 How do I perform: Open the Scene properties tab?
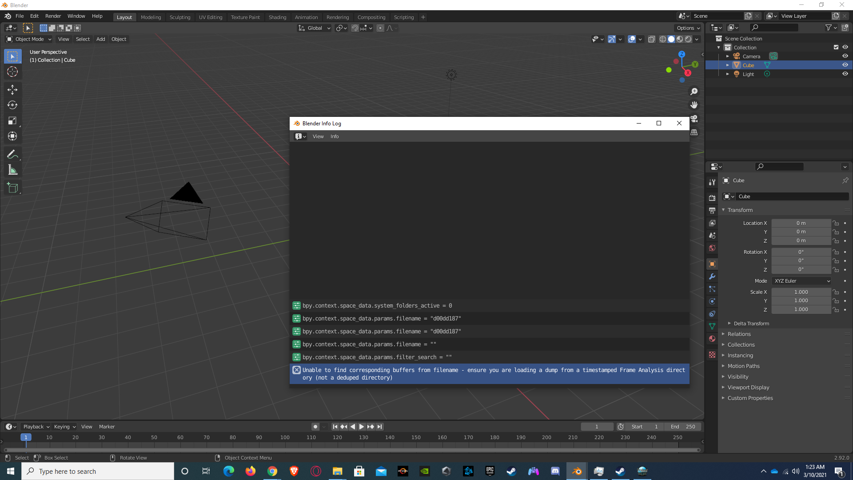coord(712,236)
